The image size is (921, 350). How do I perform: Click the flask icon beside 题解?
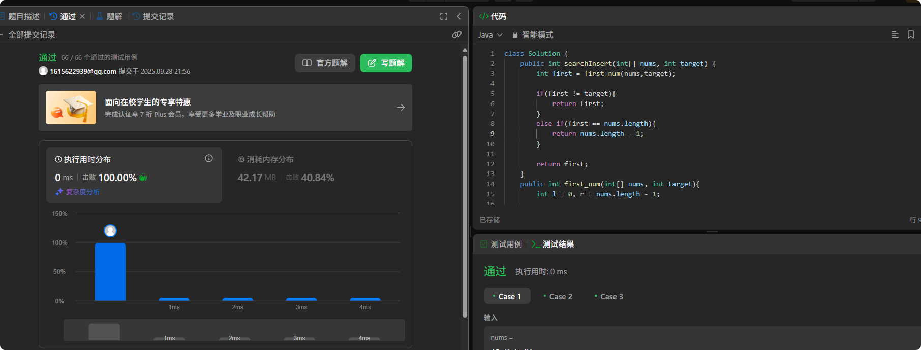(x=100, y=16)
